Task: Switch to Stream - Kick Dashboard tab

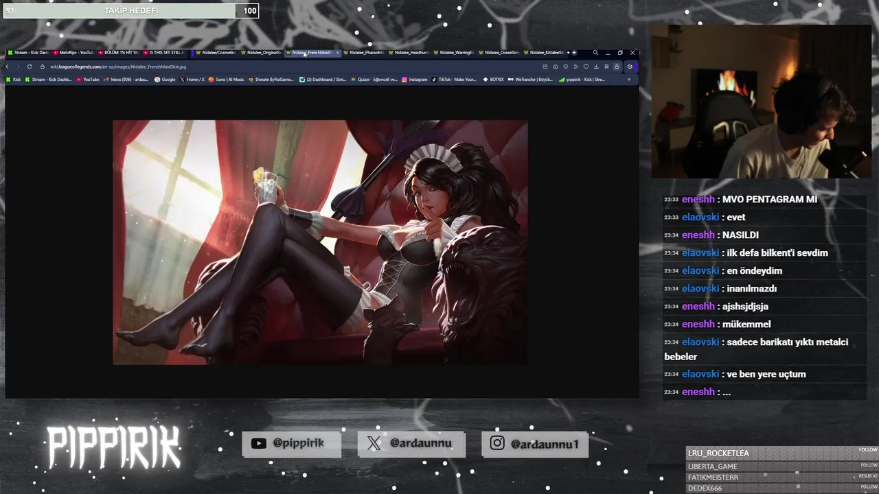Action: 27,53
